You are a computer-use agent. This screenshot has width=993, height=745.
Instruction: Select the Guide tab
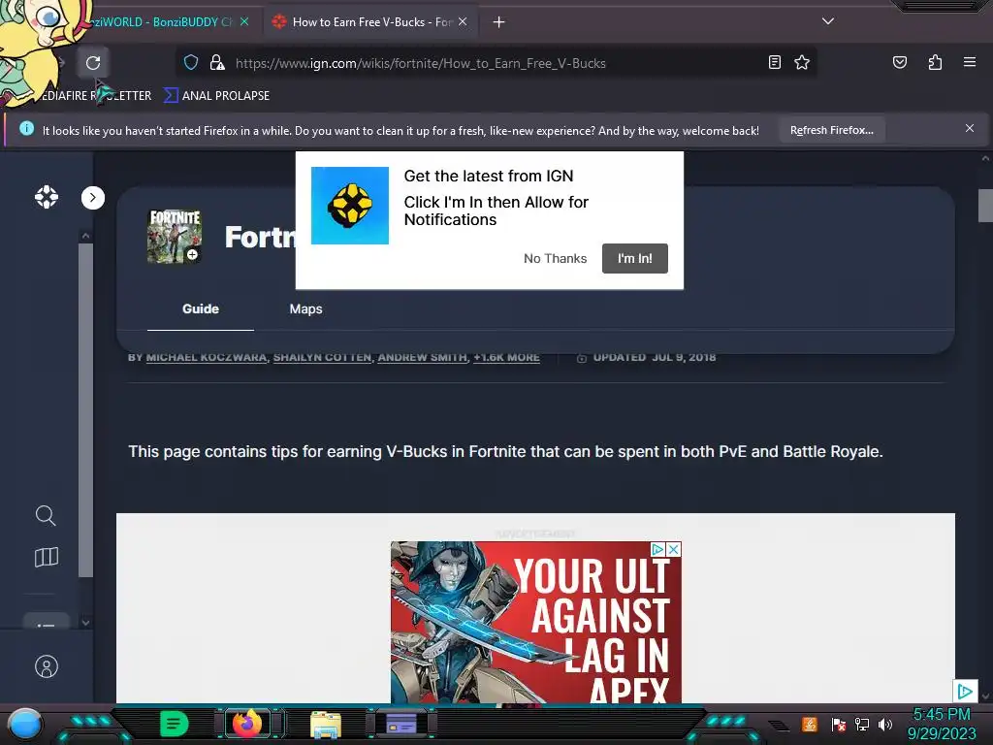201,309
